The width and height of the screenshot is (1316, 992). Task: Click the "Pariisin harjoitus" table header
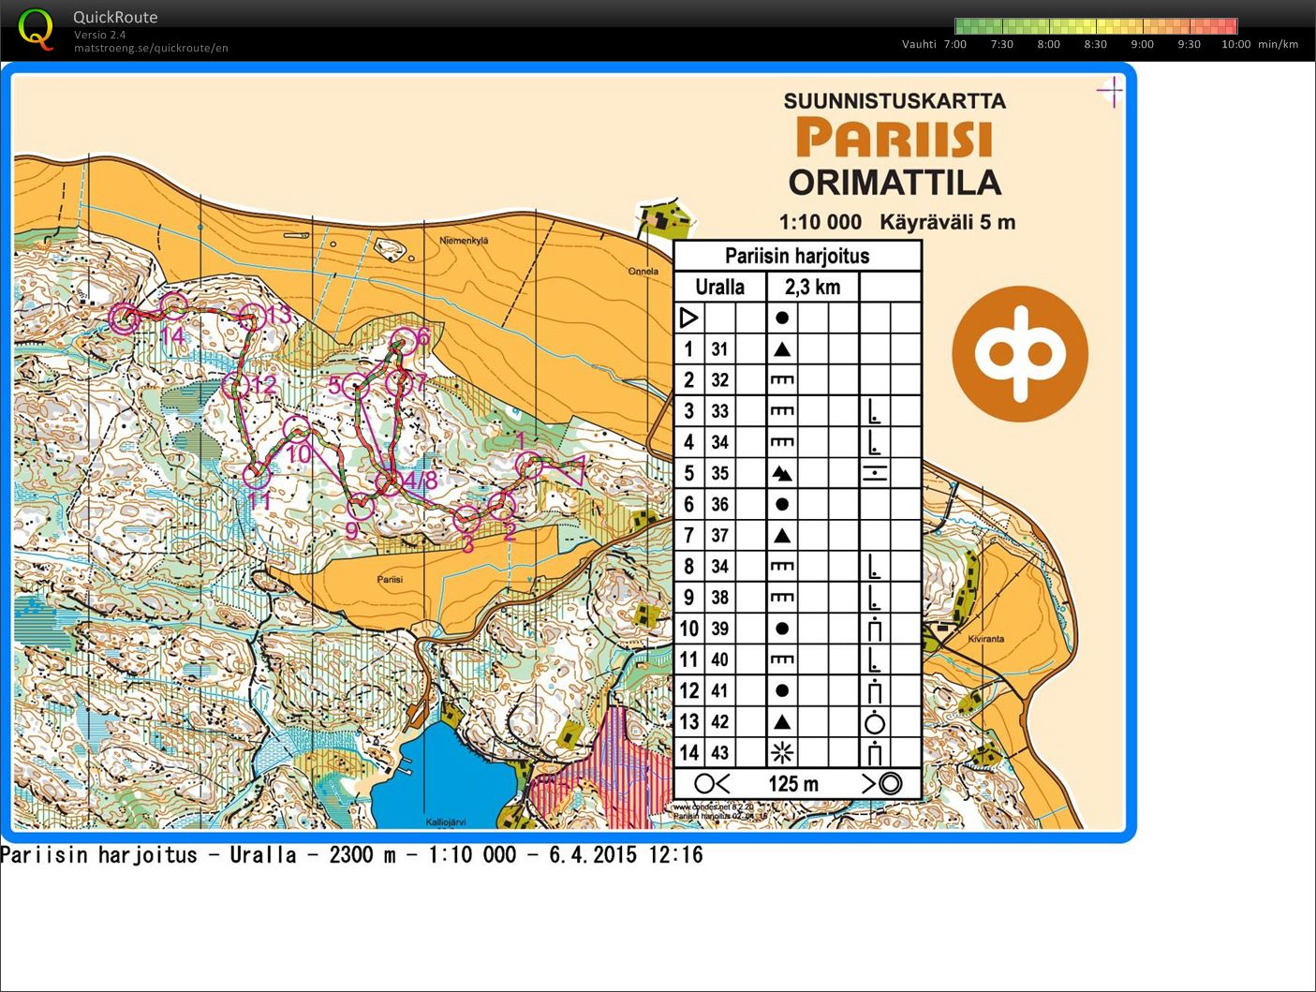[797, 255]
